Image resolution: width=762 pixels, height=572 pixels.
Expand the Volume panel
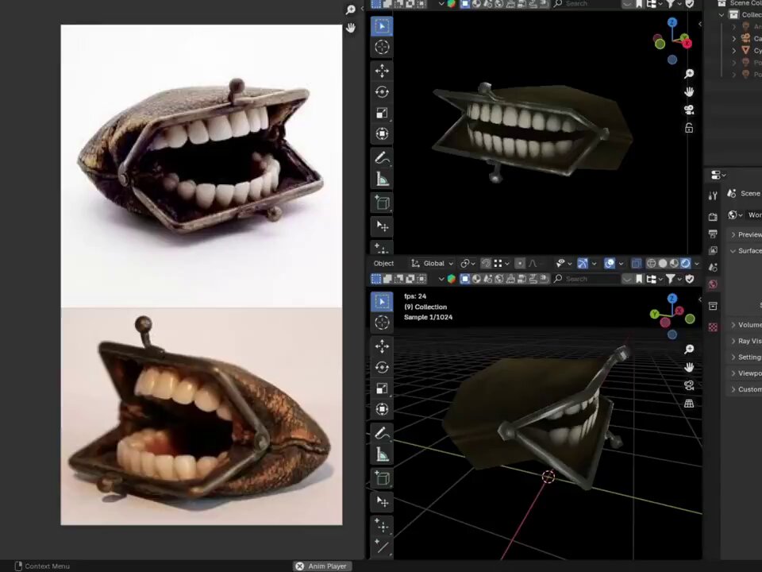pos(746,324)
